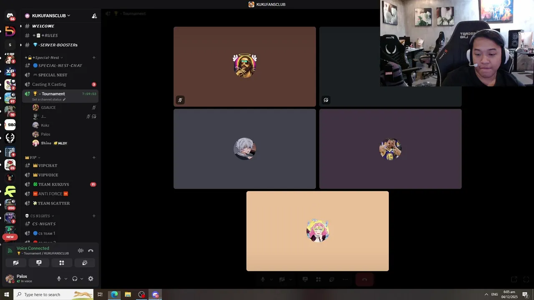Image resolution: width=534 pixels, height=300 pixels.
Task: Toggle camera on in the voice panel
Action: 16,263
